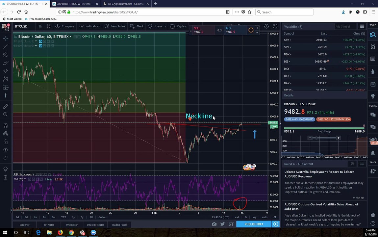The width and height of the screenshot is (378, 237).
Task: Select the arrow up icon tool
Action: [x=5, y=95]
